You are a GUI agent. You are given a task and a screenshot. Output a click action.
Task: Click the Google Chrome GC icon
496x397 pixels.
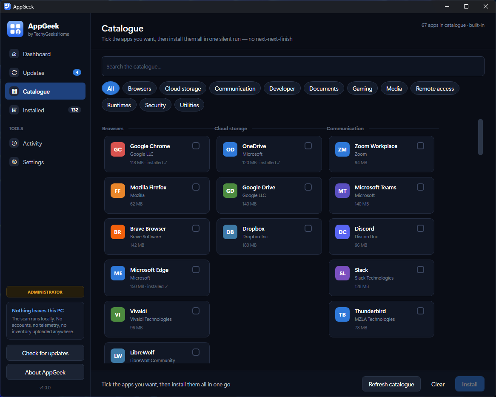click(x=118, y=150)
